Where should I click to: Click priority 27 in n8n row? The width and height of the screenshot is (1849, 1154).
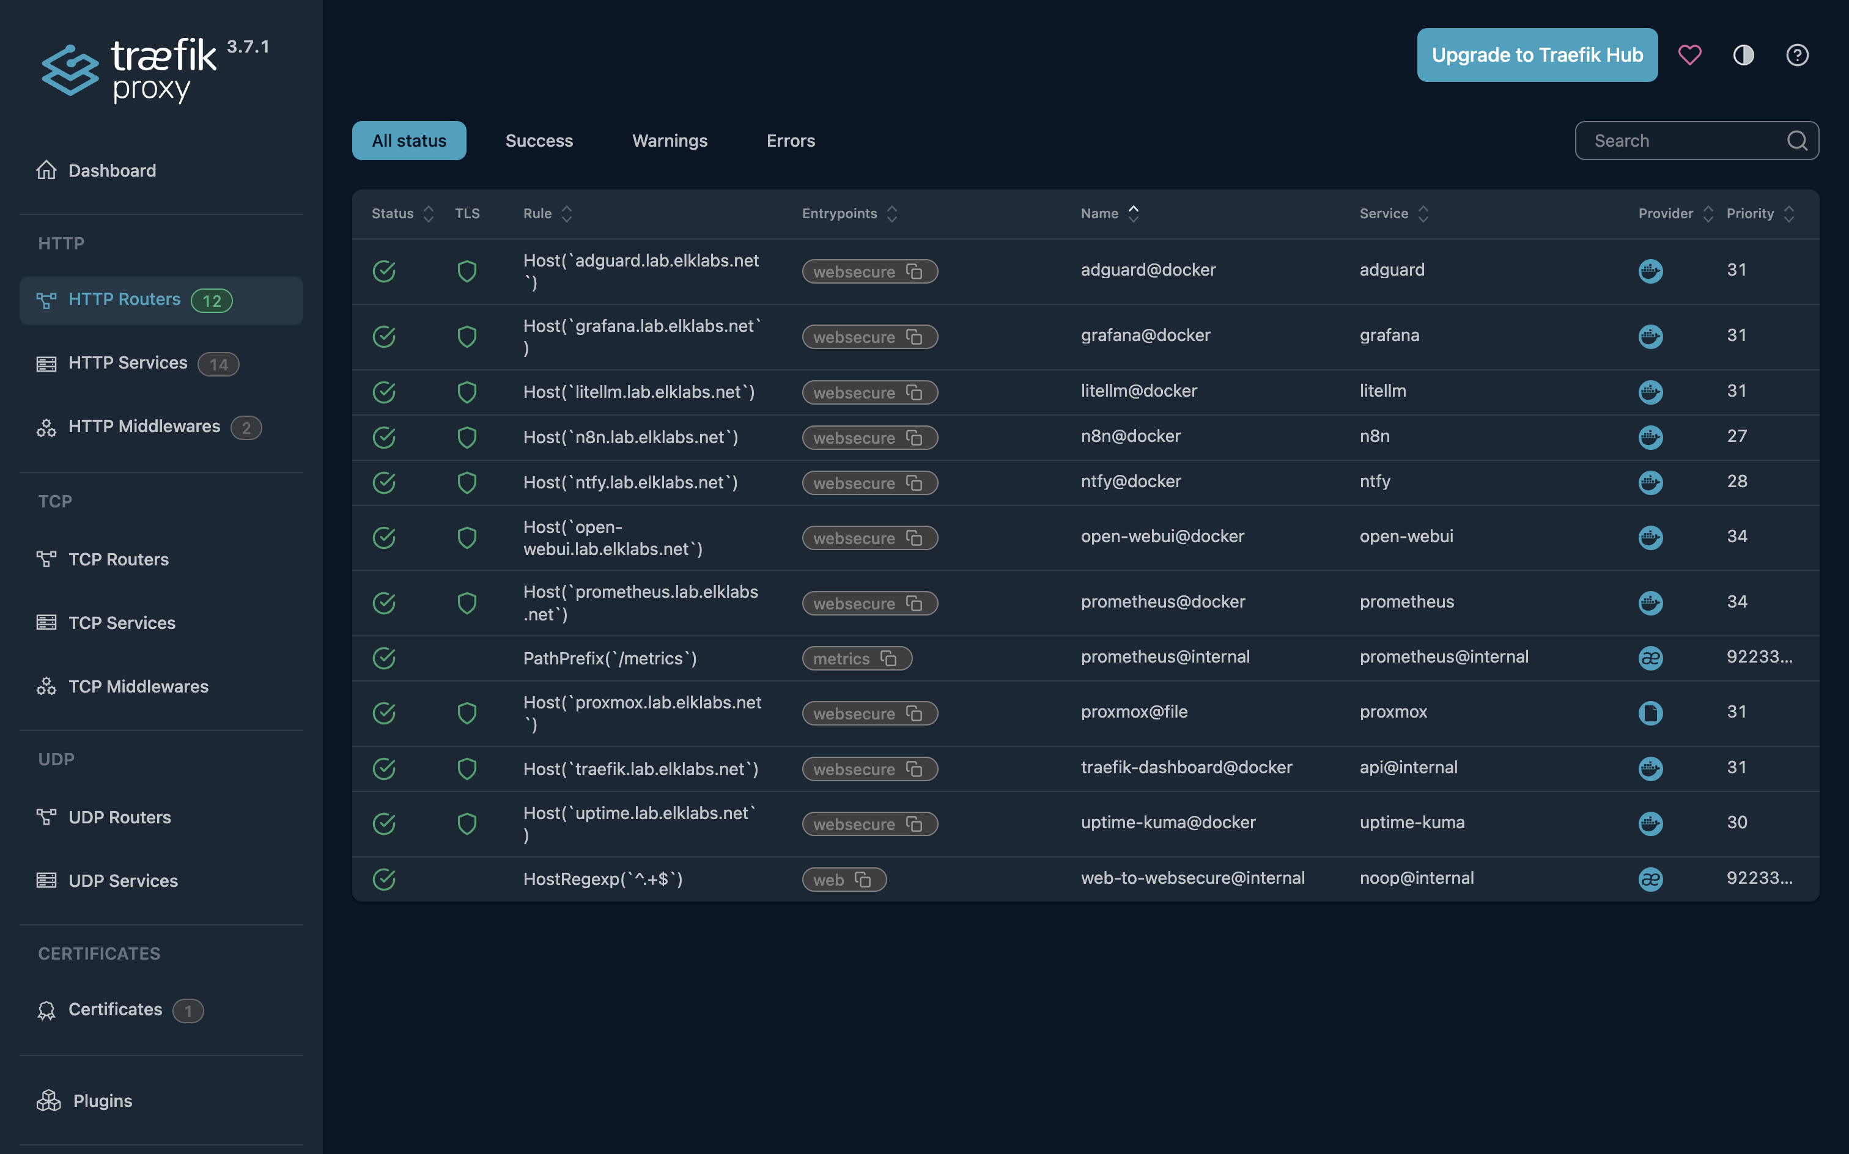click(x=1736, y=436)
